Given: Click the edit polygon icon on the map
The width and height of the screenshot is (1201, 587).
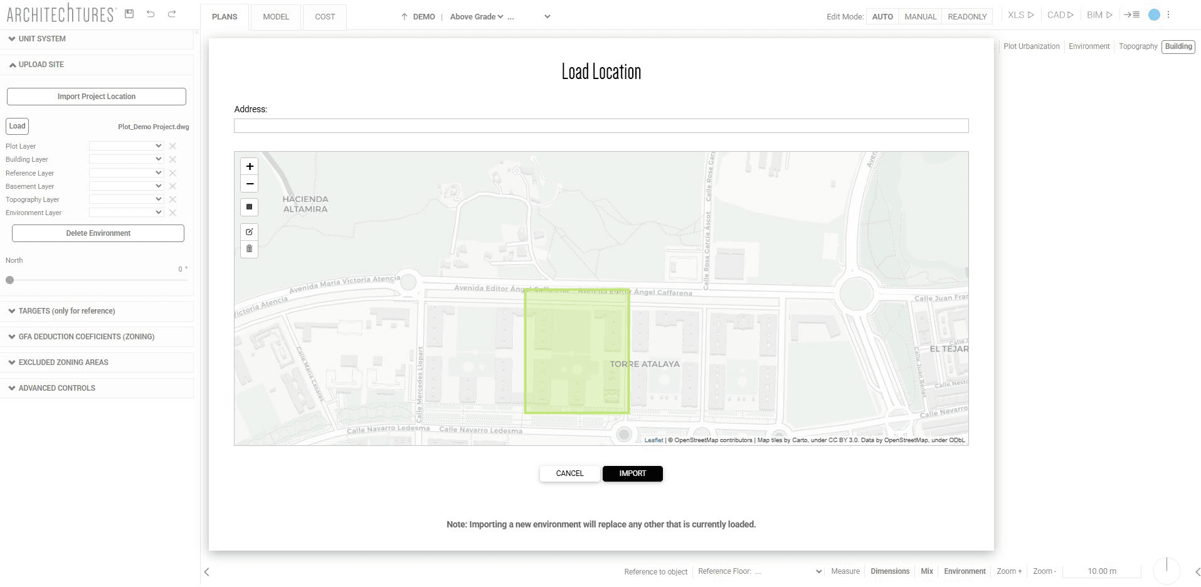Looking at the screenshot, I should (x=249, y=231).
